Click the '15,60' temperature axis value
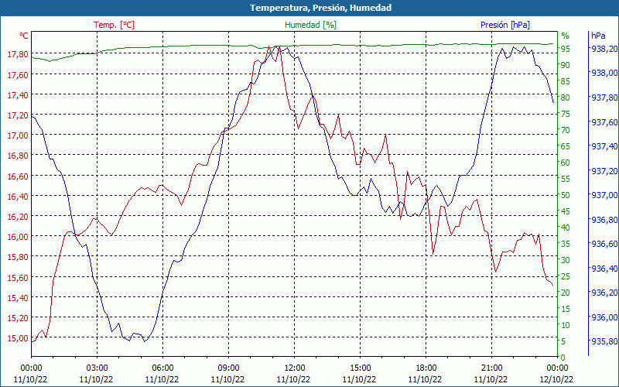 pos(18,278)
